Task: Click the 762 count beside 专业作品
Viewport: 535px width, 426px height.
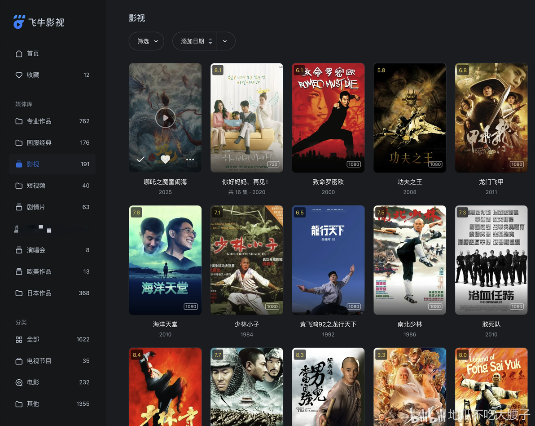Action: [x=84, y=121]
